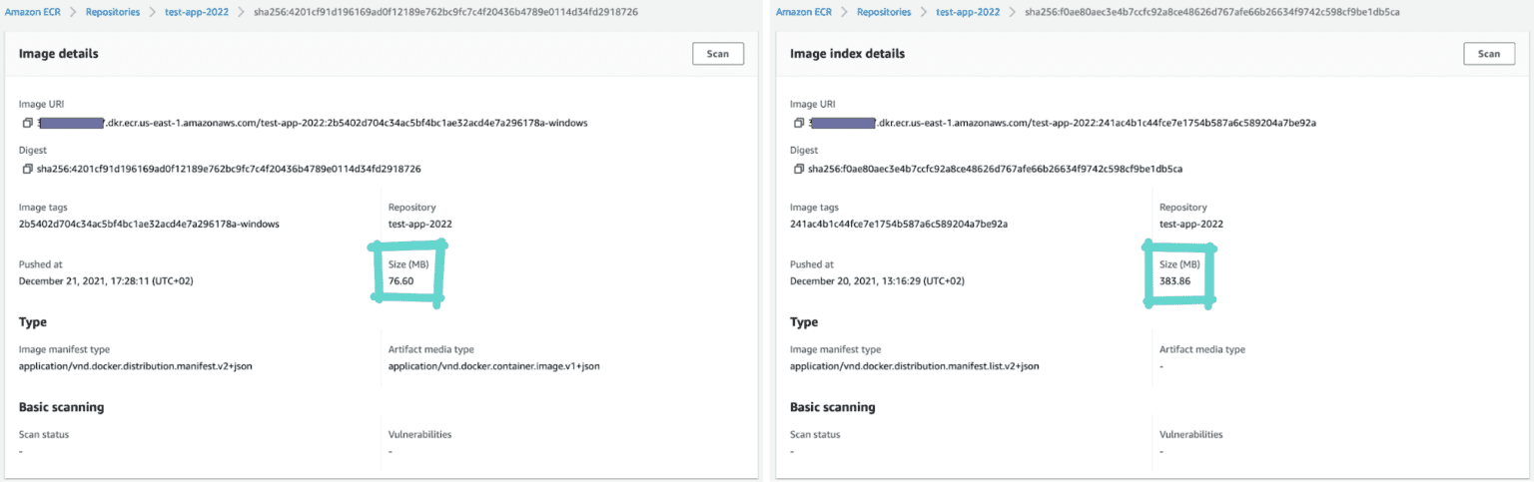Click Amazon ECR breadcrumb above Image index details
Viewport: 1534px width, 482px height.
803,12
